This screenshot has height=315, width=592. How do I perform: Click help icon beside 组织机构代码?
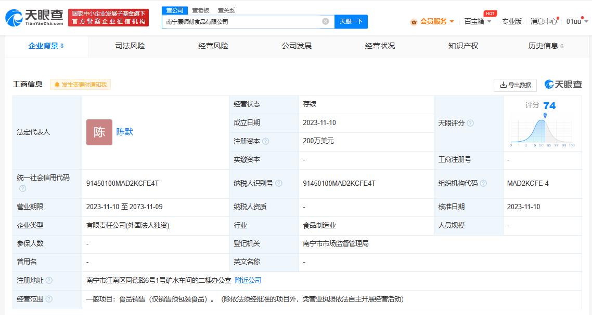coord(483,183)
